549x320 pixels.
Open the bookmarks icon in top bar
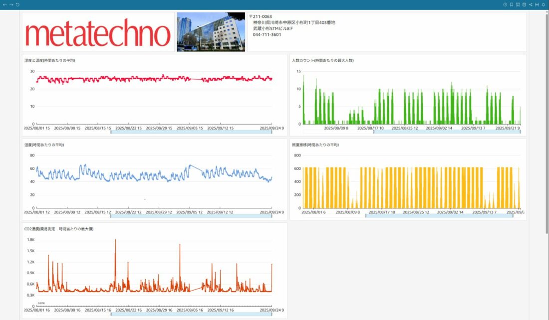[512, 4]
